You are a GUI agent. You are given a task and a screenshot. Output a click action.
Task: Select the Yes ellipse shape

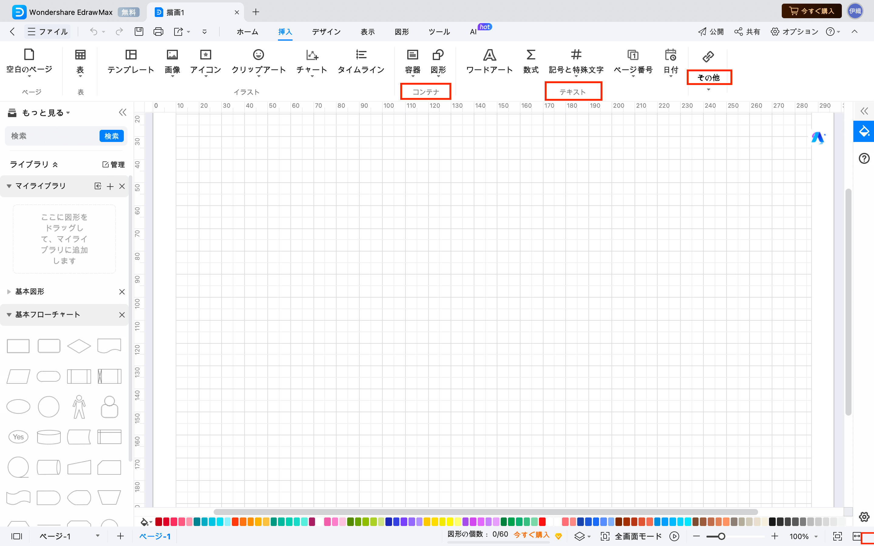(18, 437)
